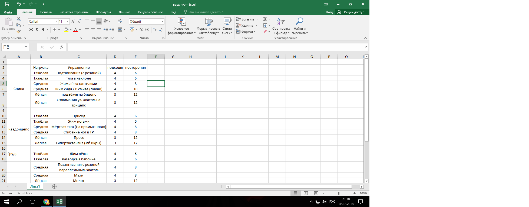Image resolution: width=529 pixels, height=207 pixels.
Task: Toggle italic formatting (К)
Action: coord(37,30)
